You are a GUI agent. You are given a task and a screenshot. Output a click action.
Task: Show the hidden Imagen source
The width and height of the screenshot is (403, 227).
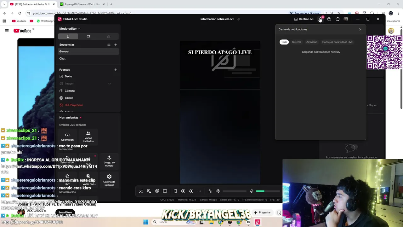click(110, 84)
